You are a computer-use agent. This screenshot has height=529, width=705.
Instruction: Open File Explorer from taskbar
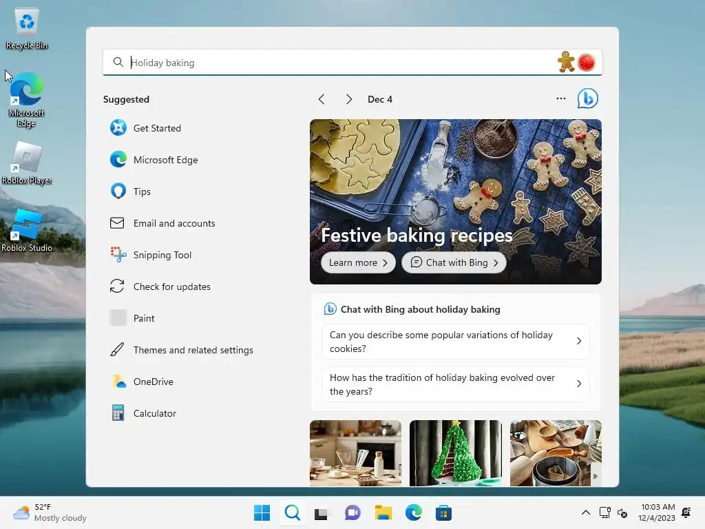383,512
